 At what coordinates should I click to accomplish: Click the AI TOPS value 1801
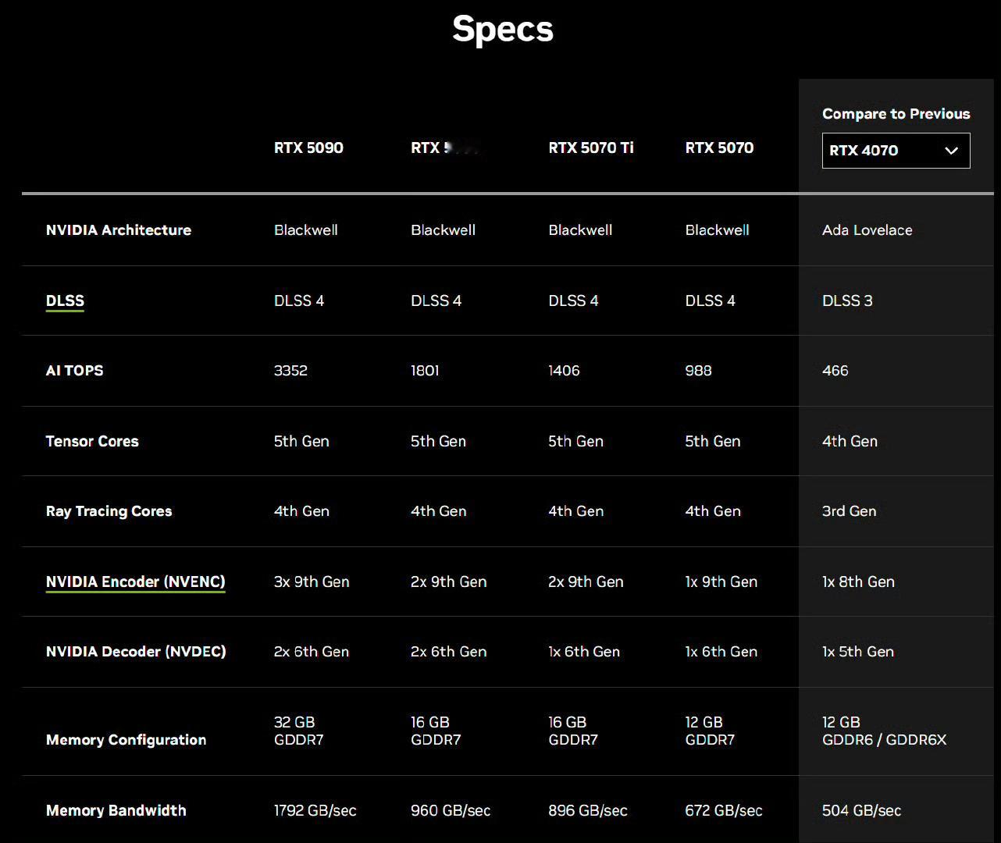425,371
